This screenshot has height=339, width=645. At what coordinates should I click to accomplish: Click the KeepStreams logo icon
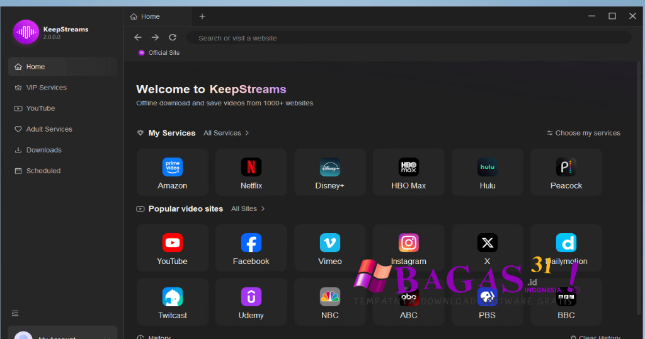[26, 32]
